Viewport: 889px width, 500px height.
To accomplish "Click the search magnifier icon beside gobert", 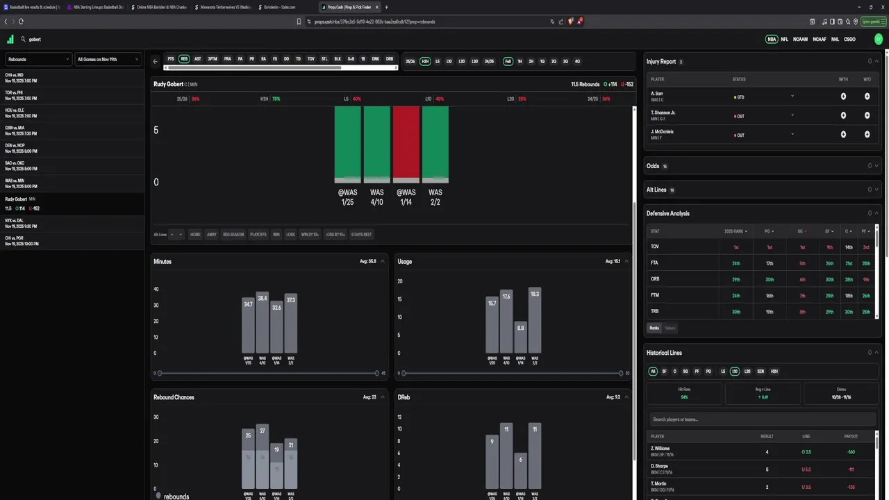I will (23, 40).
